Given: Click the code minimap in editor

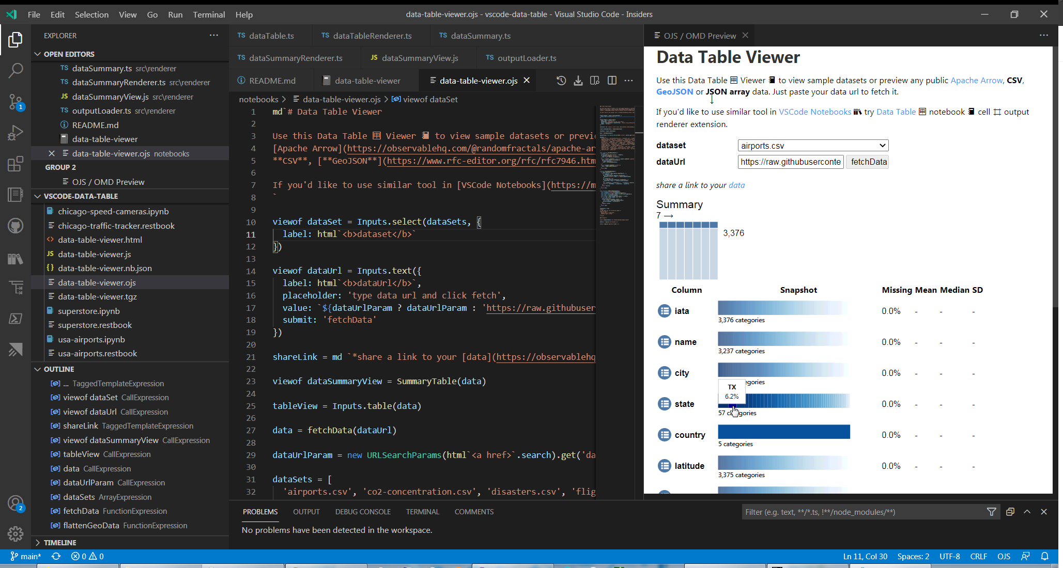Looking at the screenshot, I should pyautogui.click(x=617, y=165).
